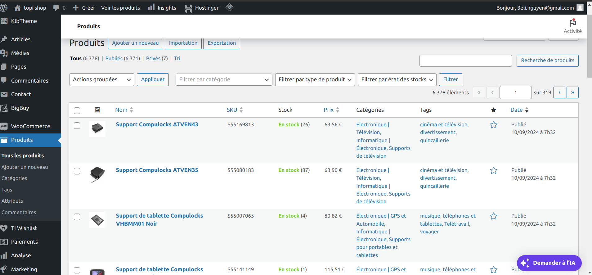The height and width of the screenshot is (275, 592).
Task: Jump to last page of products
Action: tap(572, 92)
